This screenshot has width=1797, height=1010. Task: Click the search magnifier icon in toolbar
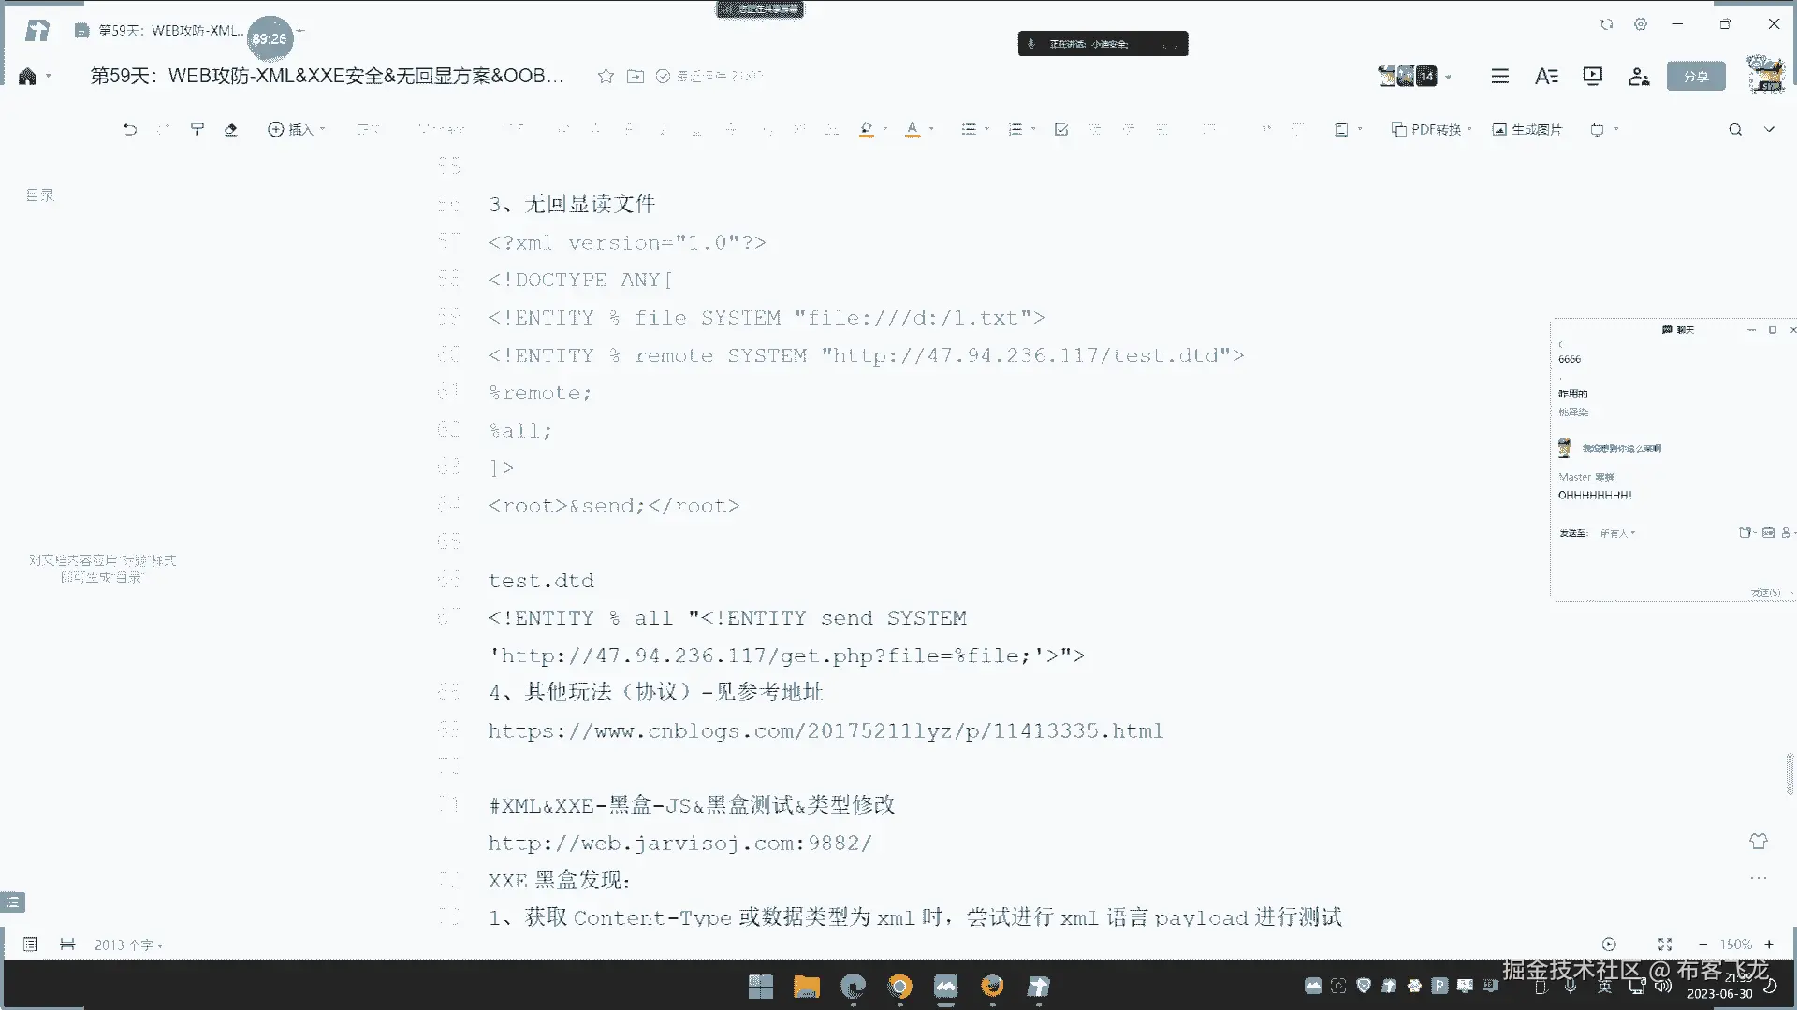pos(1735,130)
